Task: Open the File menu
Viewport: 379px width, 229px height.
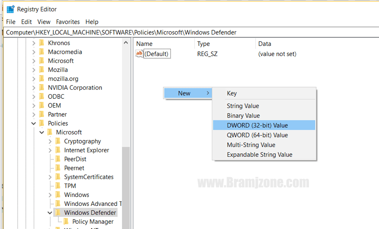Action: pos(11,22)
